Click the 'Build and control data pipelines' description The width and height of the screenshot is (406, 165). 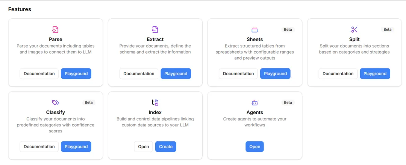155,122
